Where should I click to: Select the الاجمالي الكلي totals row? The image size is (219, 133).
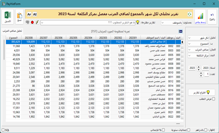(x=93, y=42)
